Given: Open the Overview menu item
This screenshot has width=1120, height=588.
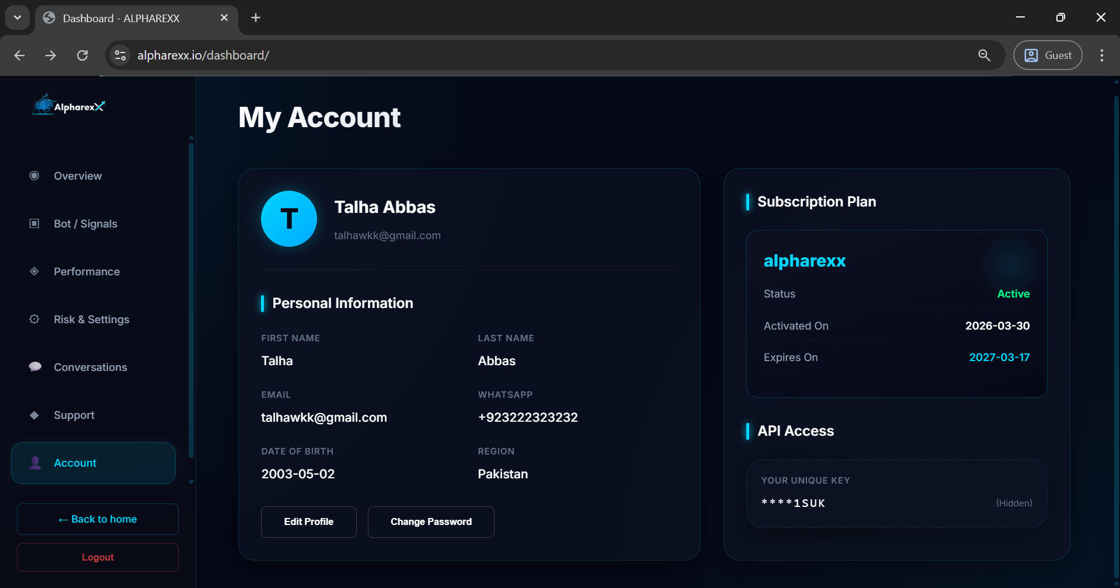Looking at the screenshot, I should 93,176.
